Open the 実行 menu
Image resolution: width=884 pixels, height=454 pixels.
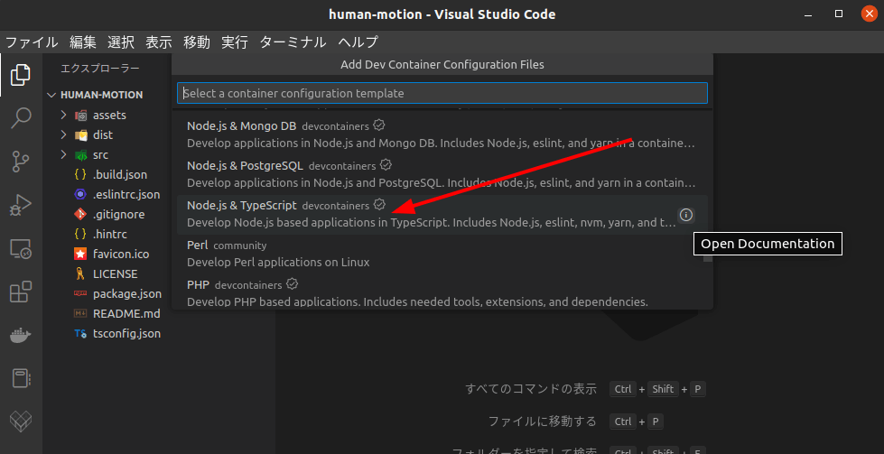235,42
